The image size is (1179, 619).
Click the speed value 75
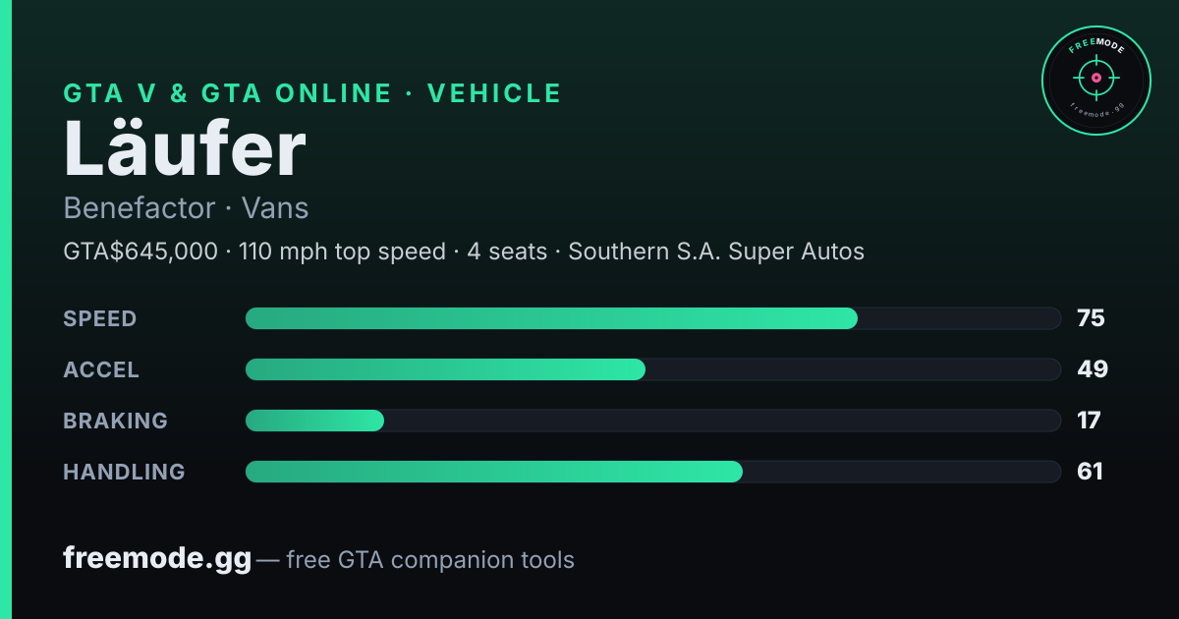[x=1091, y=318]
